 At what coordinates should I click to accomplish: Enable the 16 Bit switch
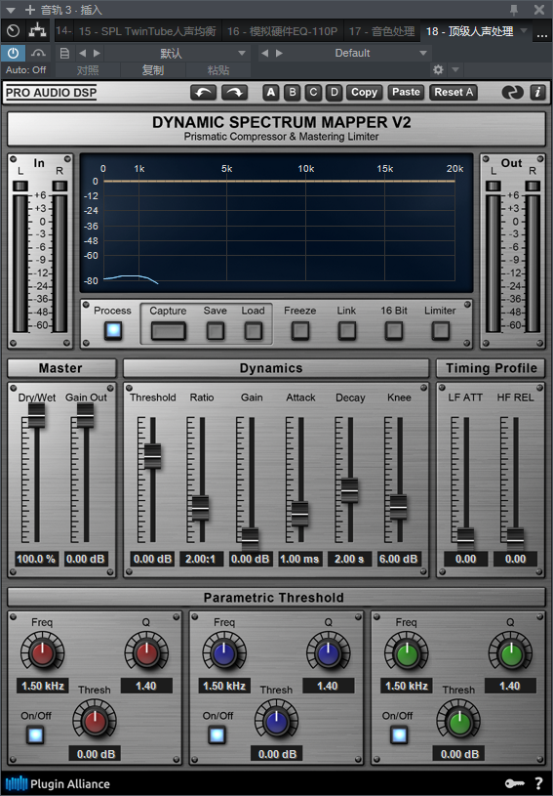(394, 331)
